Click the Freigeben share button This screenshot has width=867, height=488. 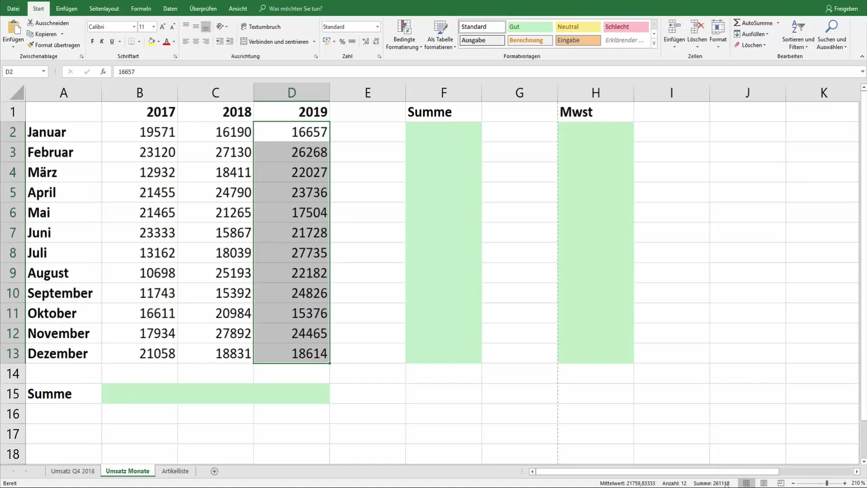coord(841,9)
